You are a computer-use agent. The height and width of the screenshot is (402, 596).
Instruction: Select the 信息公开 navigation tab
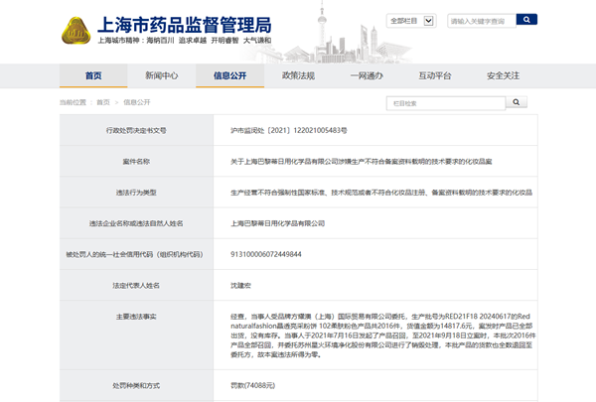(230, 75)
